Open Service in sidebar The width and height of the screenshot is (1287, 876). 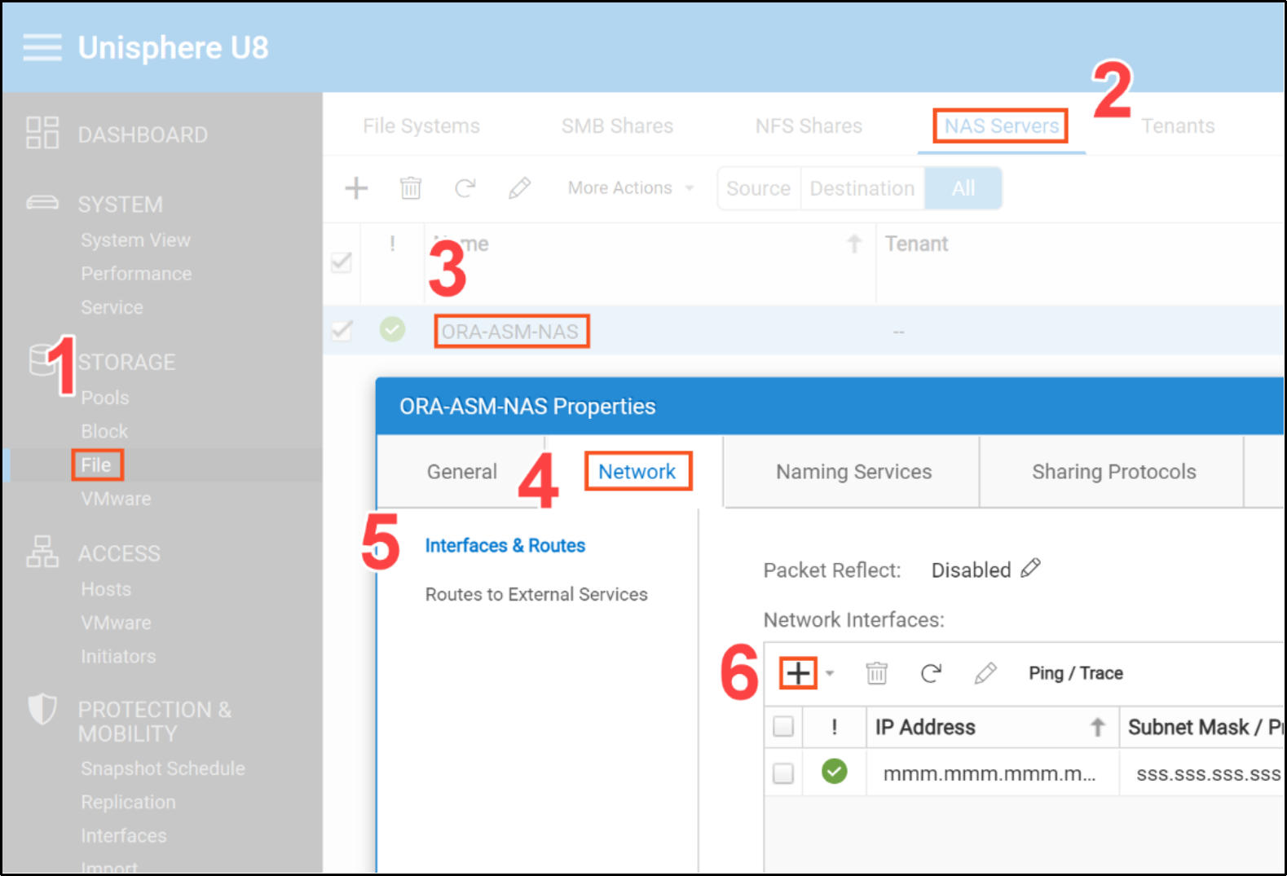[112, 307]
